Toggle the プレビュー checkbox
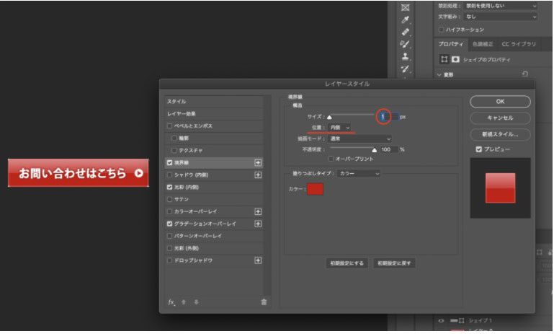The image size is (554, 334). (479, 149)
